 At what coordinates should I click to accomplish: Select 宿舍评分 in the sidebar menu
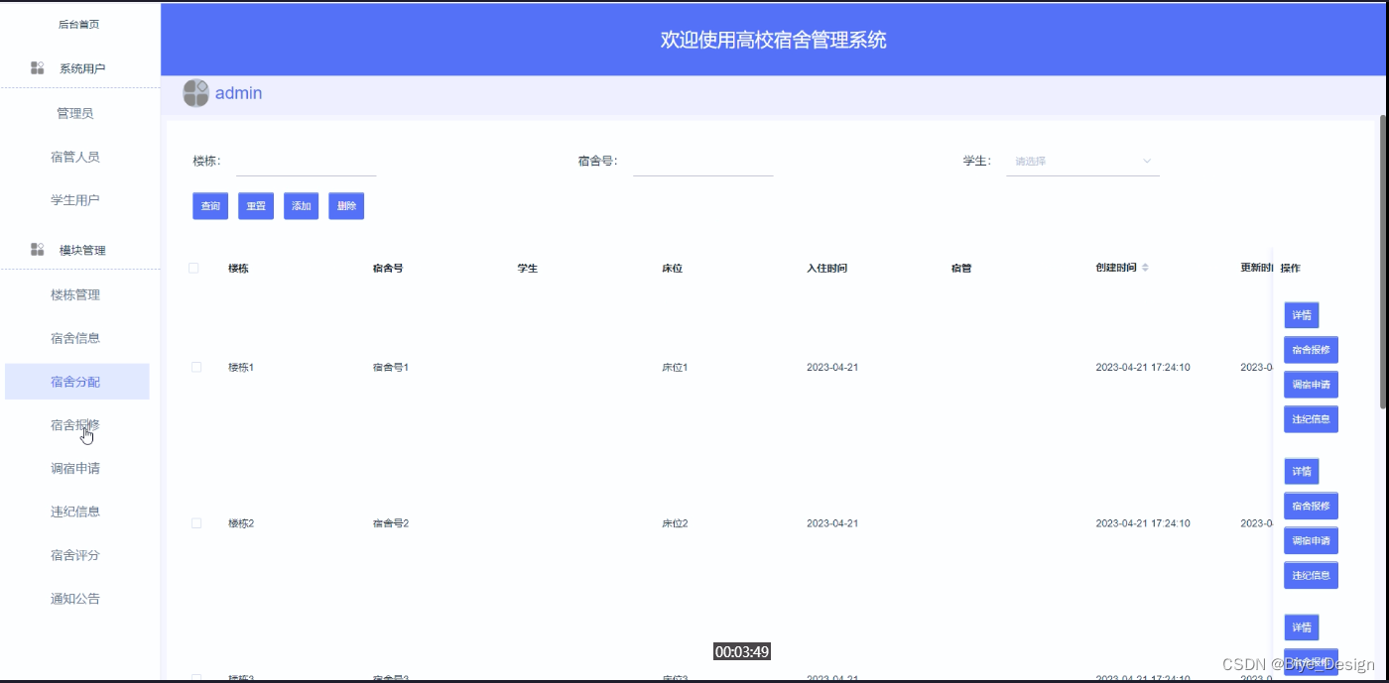pyautogui.click(x=77, y=554)
